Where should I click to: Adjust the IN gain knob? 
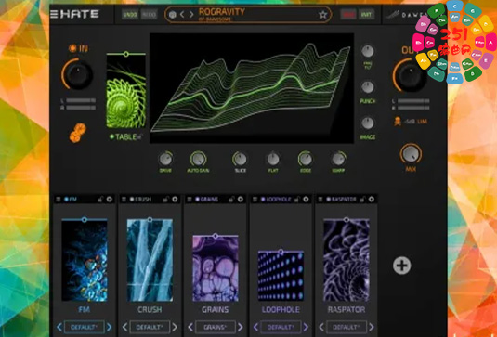pos(77,74)
